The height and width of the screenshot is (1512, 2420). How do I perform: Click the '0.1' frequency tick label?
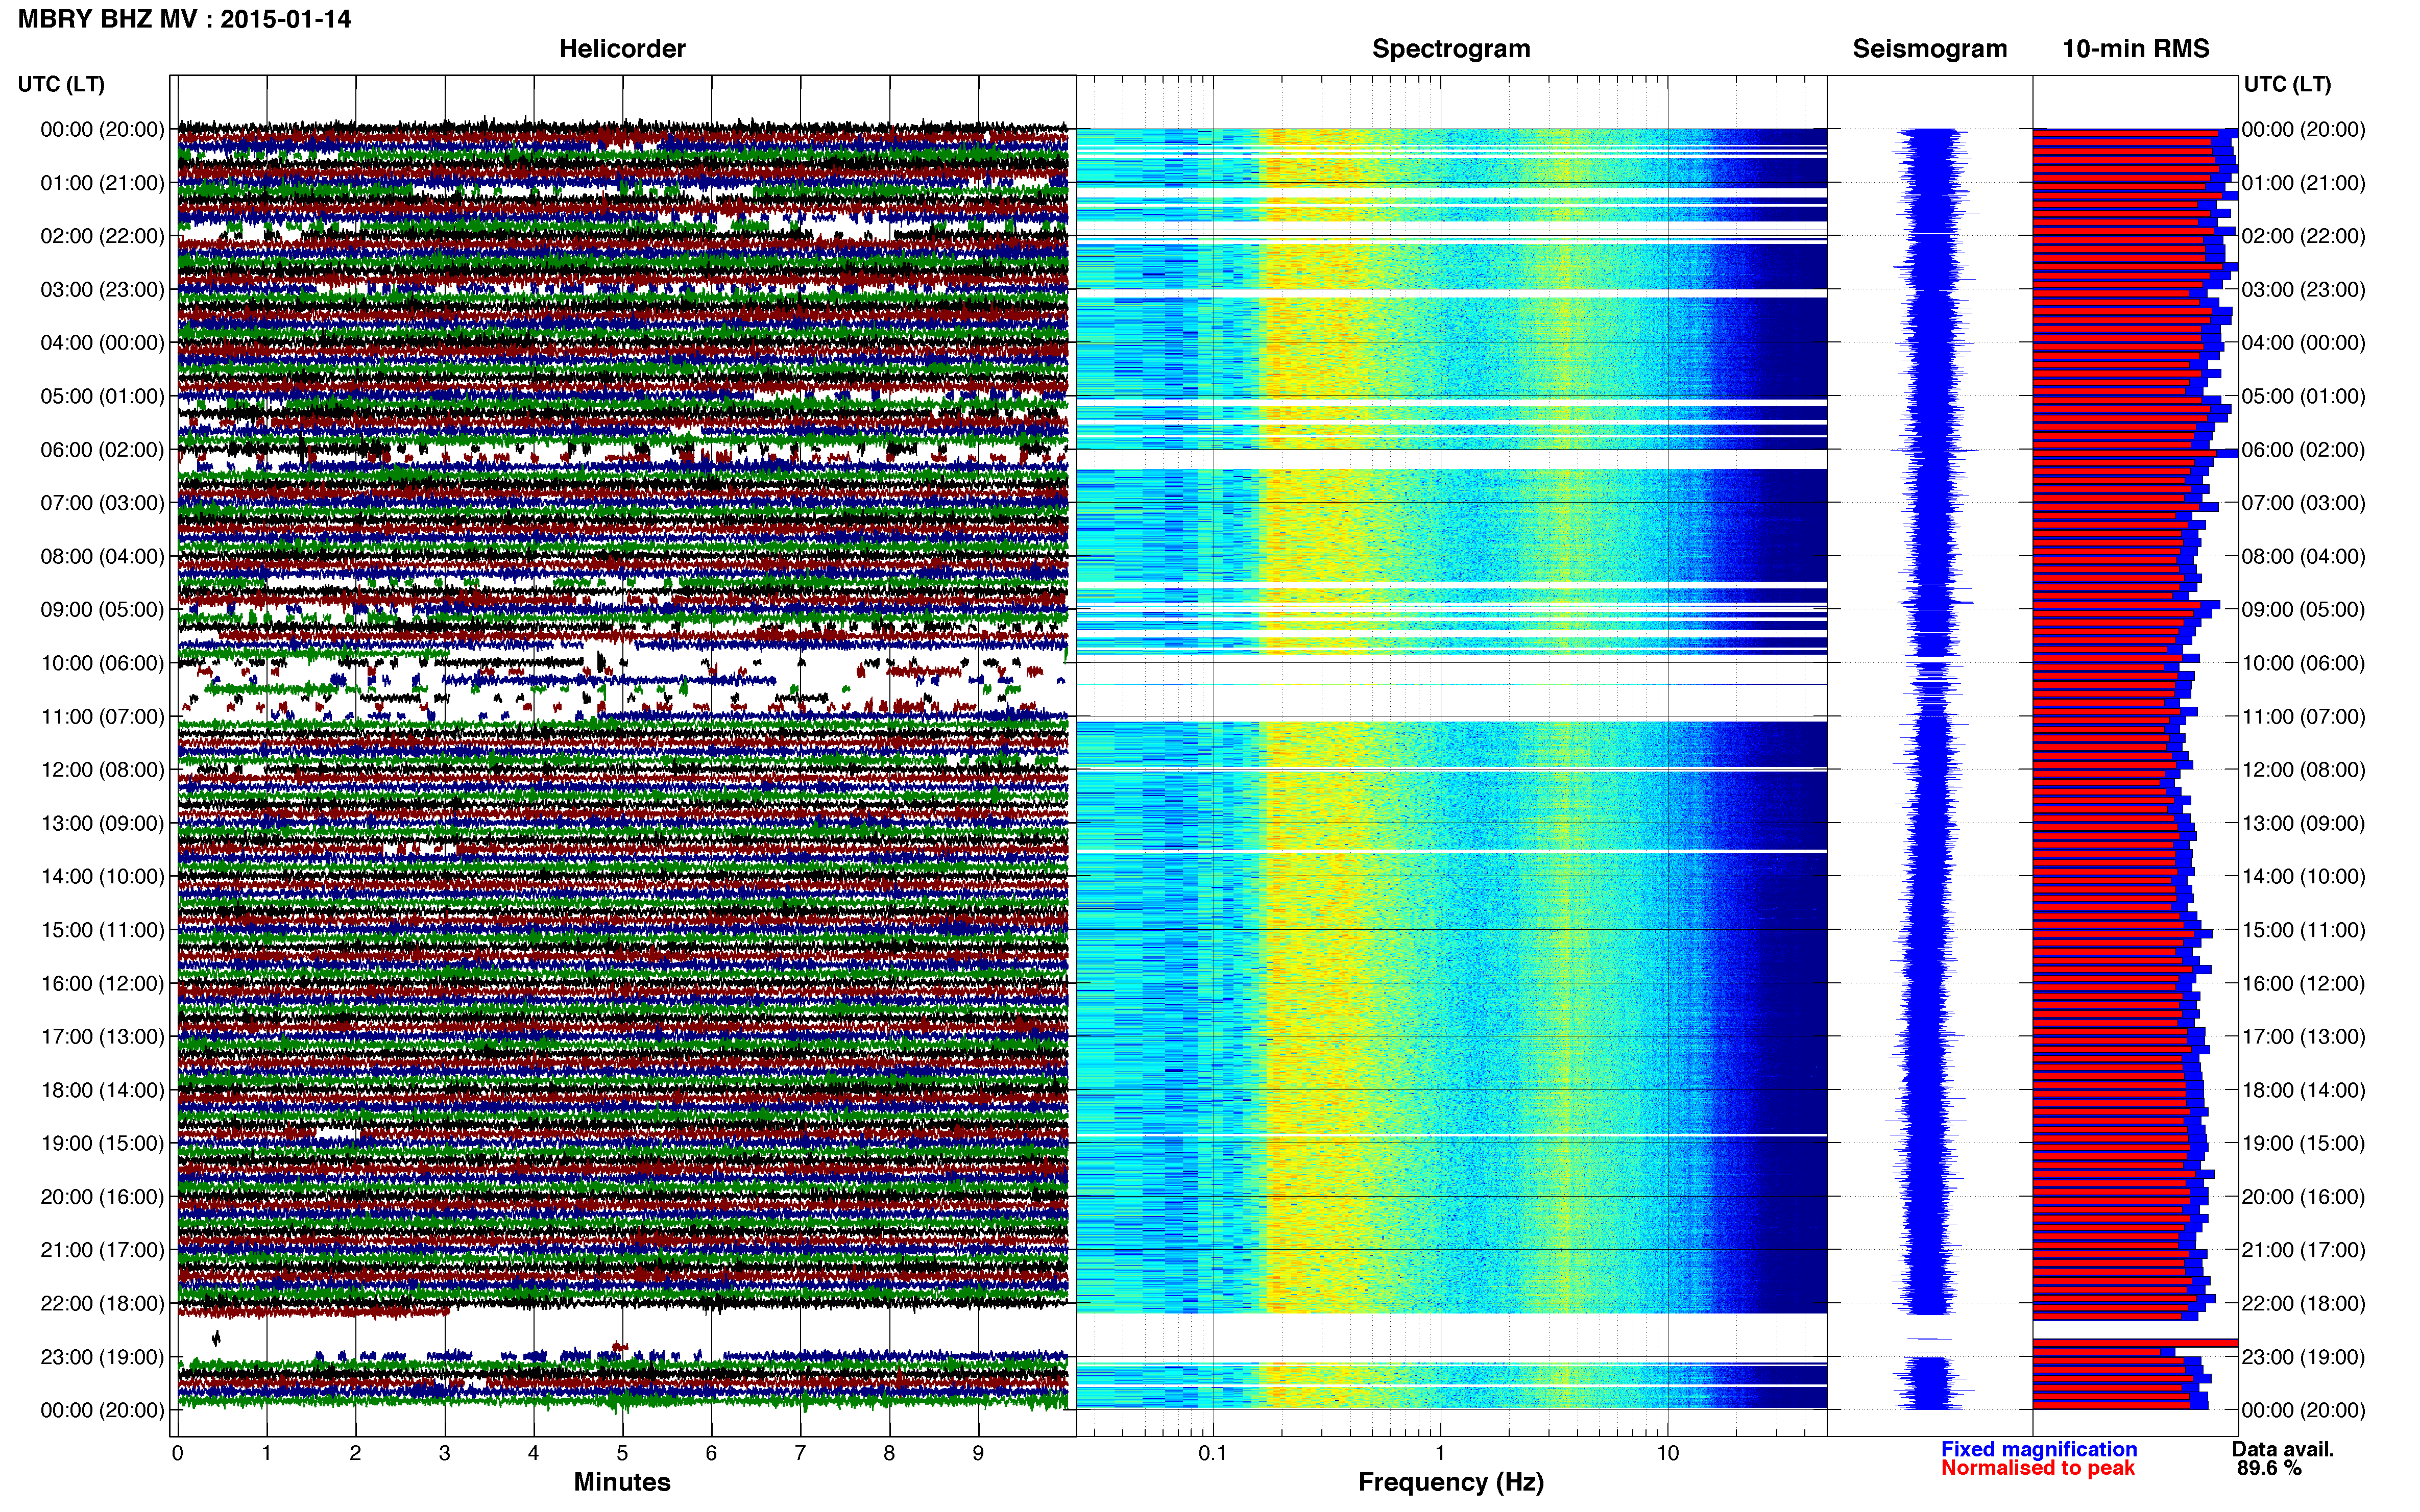pyautogui.click(x=1213, y=1453)
